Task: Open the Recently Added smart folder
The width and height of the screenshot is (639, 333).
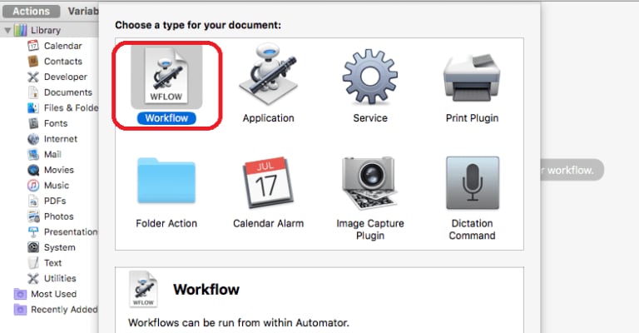Action: coord(62,310)
